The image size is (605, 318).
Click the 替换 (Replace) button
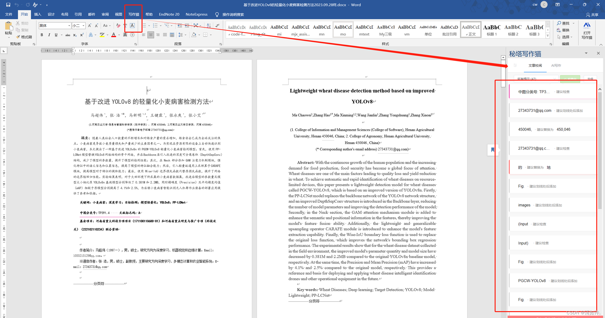[x=563, y=30]
